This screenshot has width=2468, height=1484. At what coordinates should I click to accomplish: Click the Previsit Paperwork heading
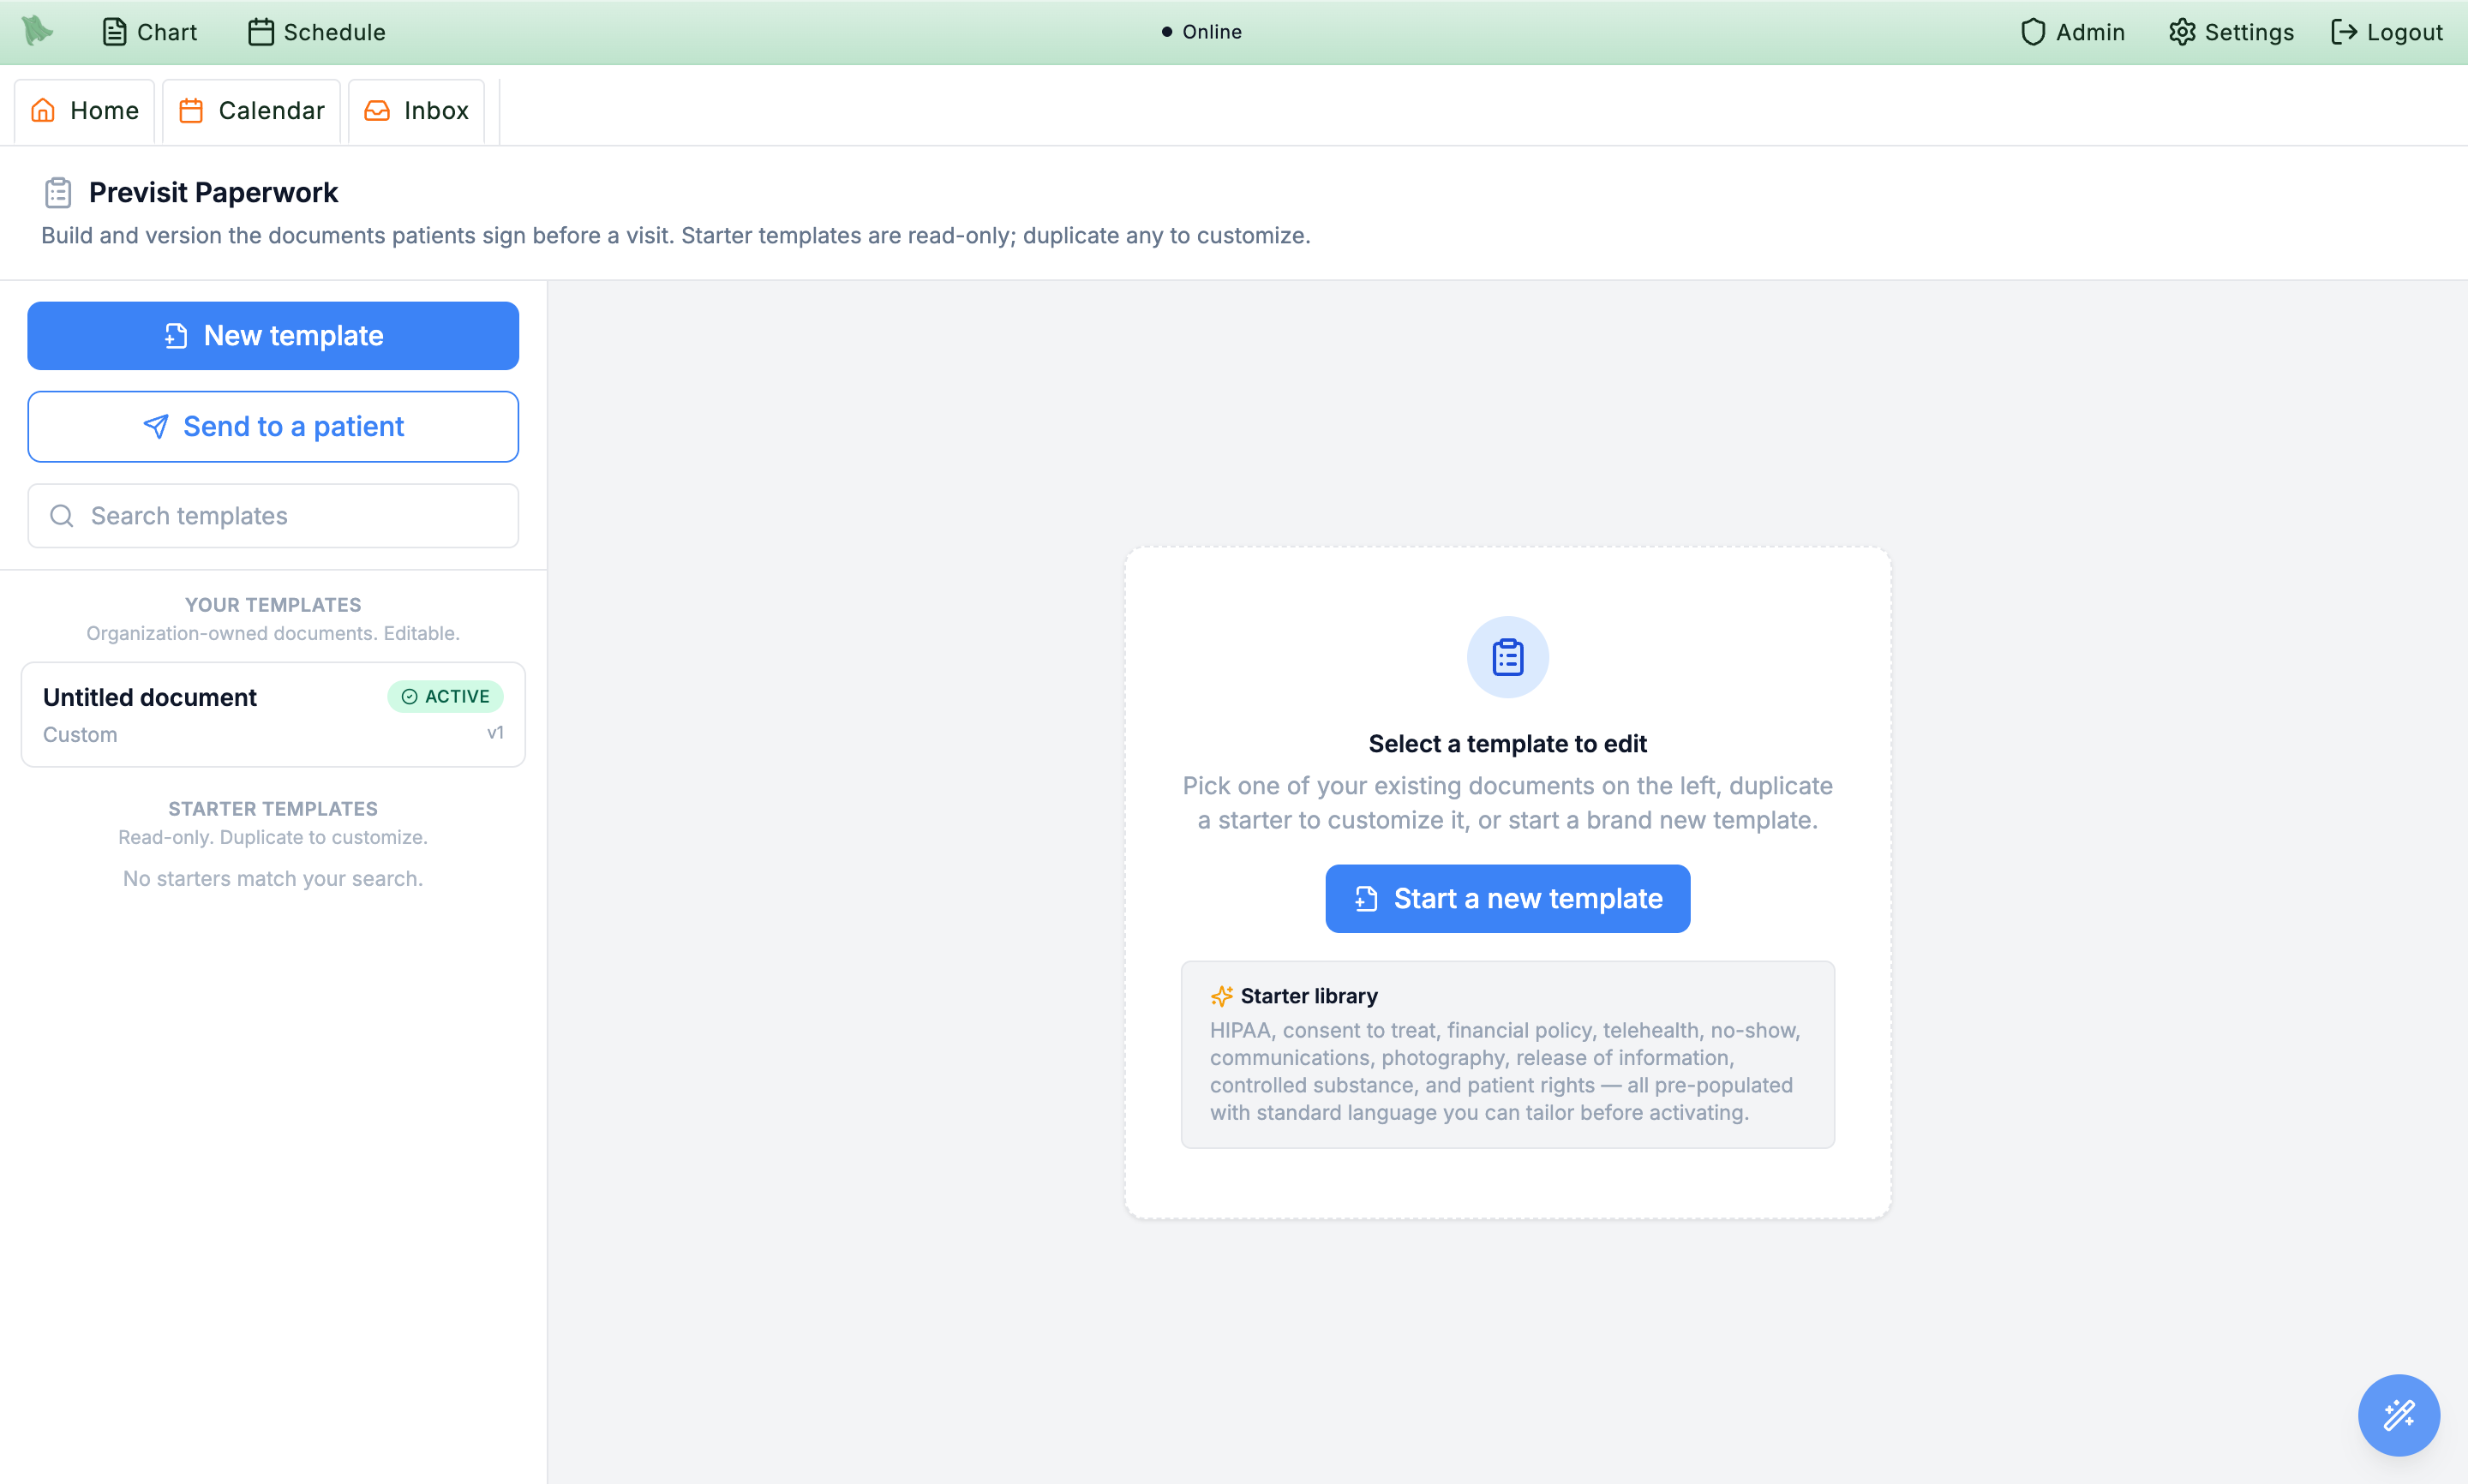tap(213, 192)
